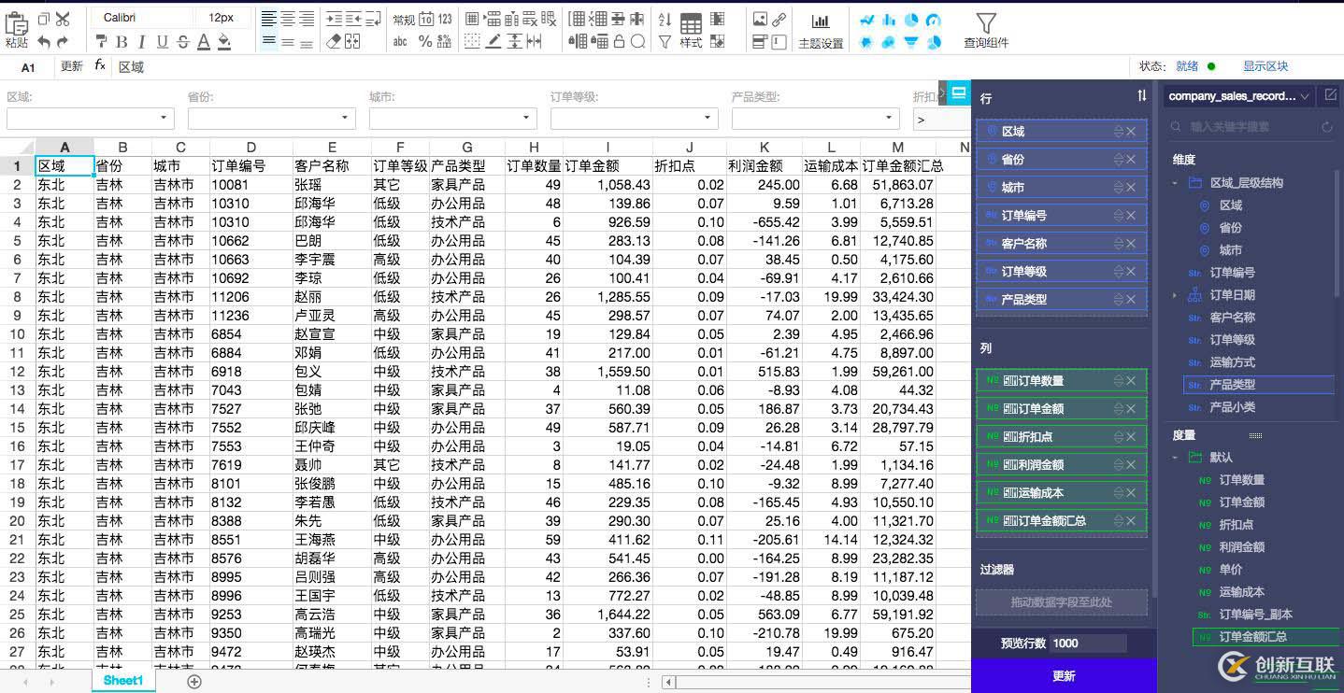Open the 省份 filter dropdown

[272, 119]
